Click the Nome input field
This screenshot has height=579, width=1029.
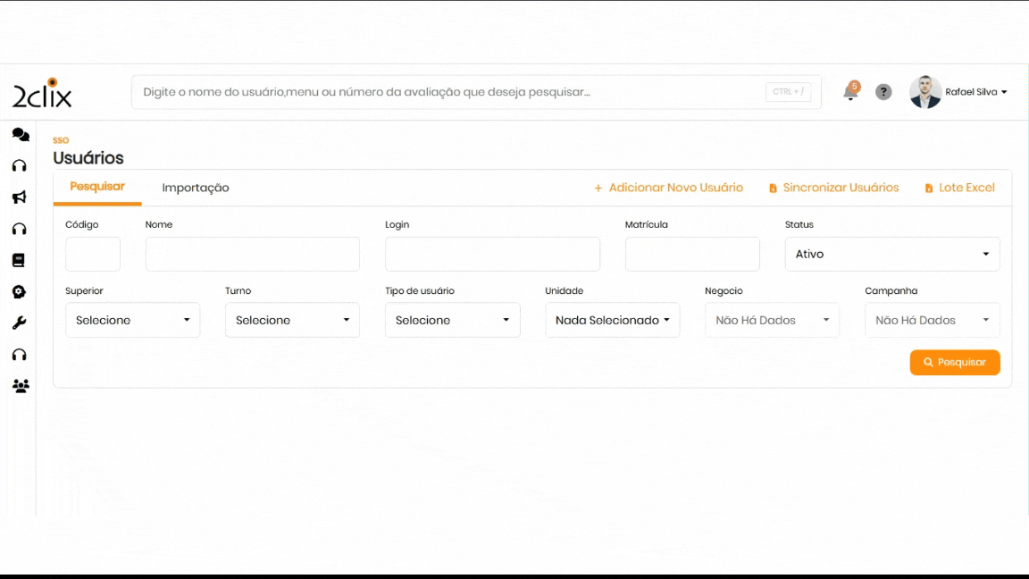pos(252,254)
